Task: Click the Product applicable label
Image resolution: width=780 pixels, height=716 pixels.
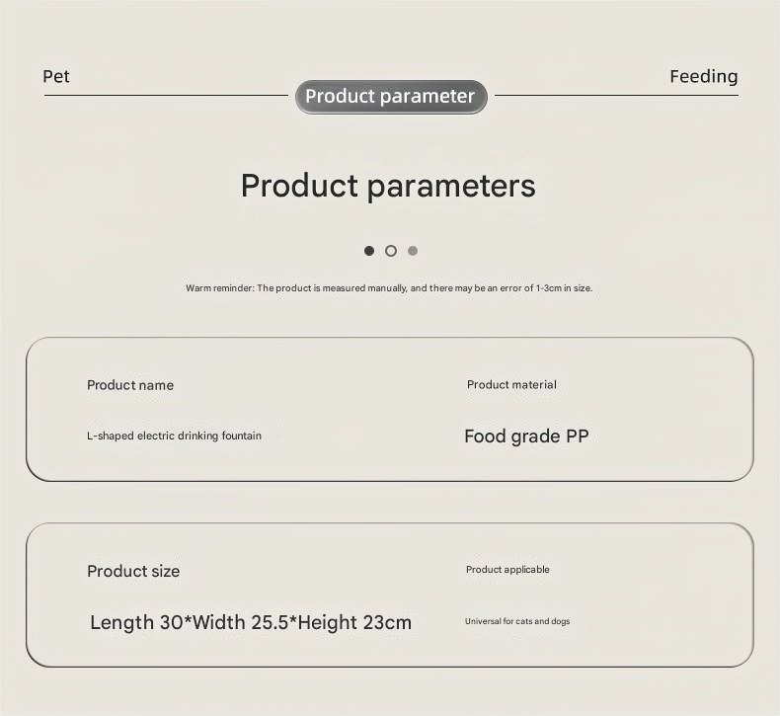Action: click(x=507, y=570)
